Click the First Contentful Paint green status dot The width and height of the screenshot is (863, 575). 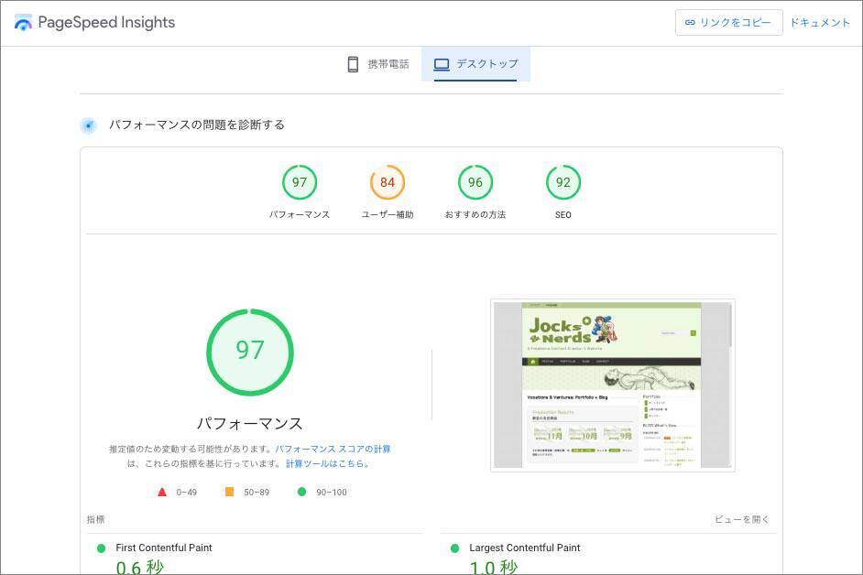[101, 548]
